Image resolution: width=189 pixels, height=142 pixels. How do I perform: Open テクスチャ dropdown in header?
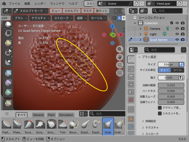point(40,18)
